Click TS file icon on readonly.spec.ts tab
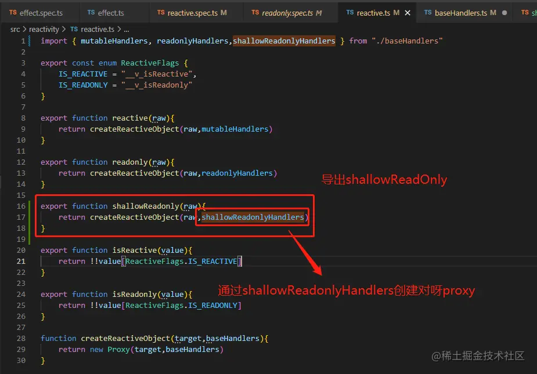Screen dimensions: 537x374 coord(255,13)
